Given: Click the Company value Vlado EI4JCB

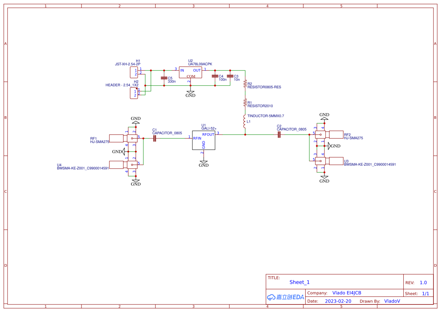Looking at the screenshot, I should click(346, 293).
